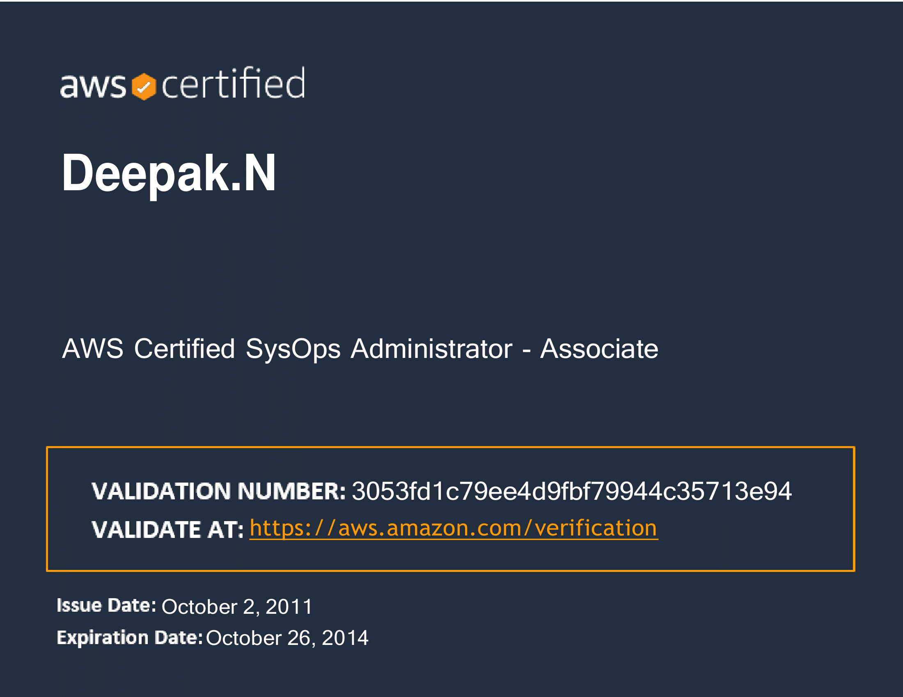Click the word 'Associate' in certification title
This screenshot has width=903, height=697.
[599, 349]
